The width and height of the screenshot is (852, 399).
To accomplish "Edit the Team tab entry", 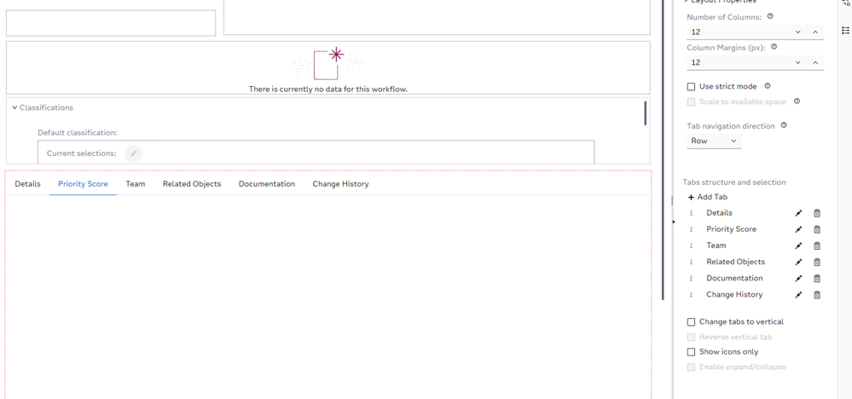I will click(x=798, y=246).
